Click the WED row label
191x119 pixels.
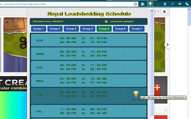[40, 81]
